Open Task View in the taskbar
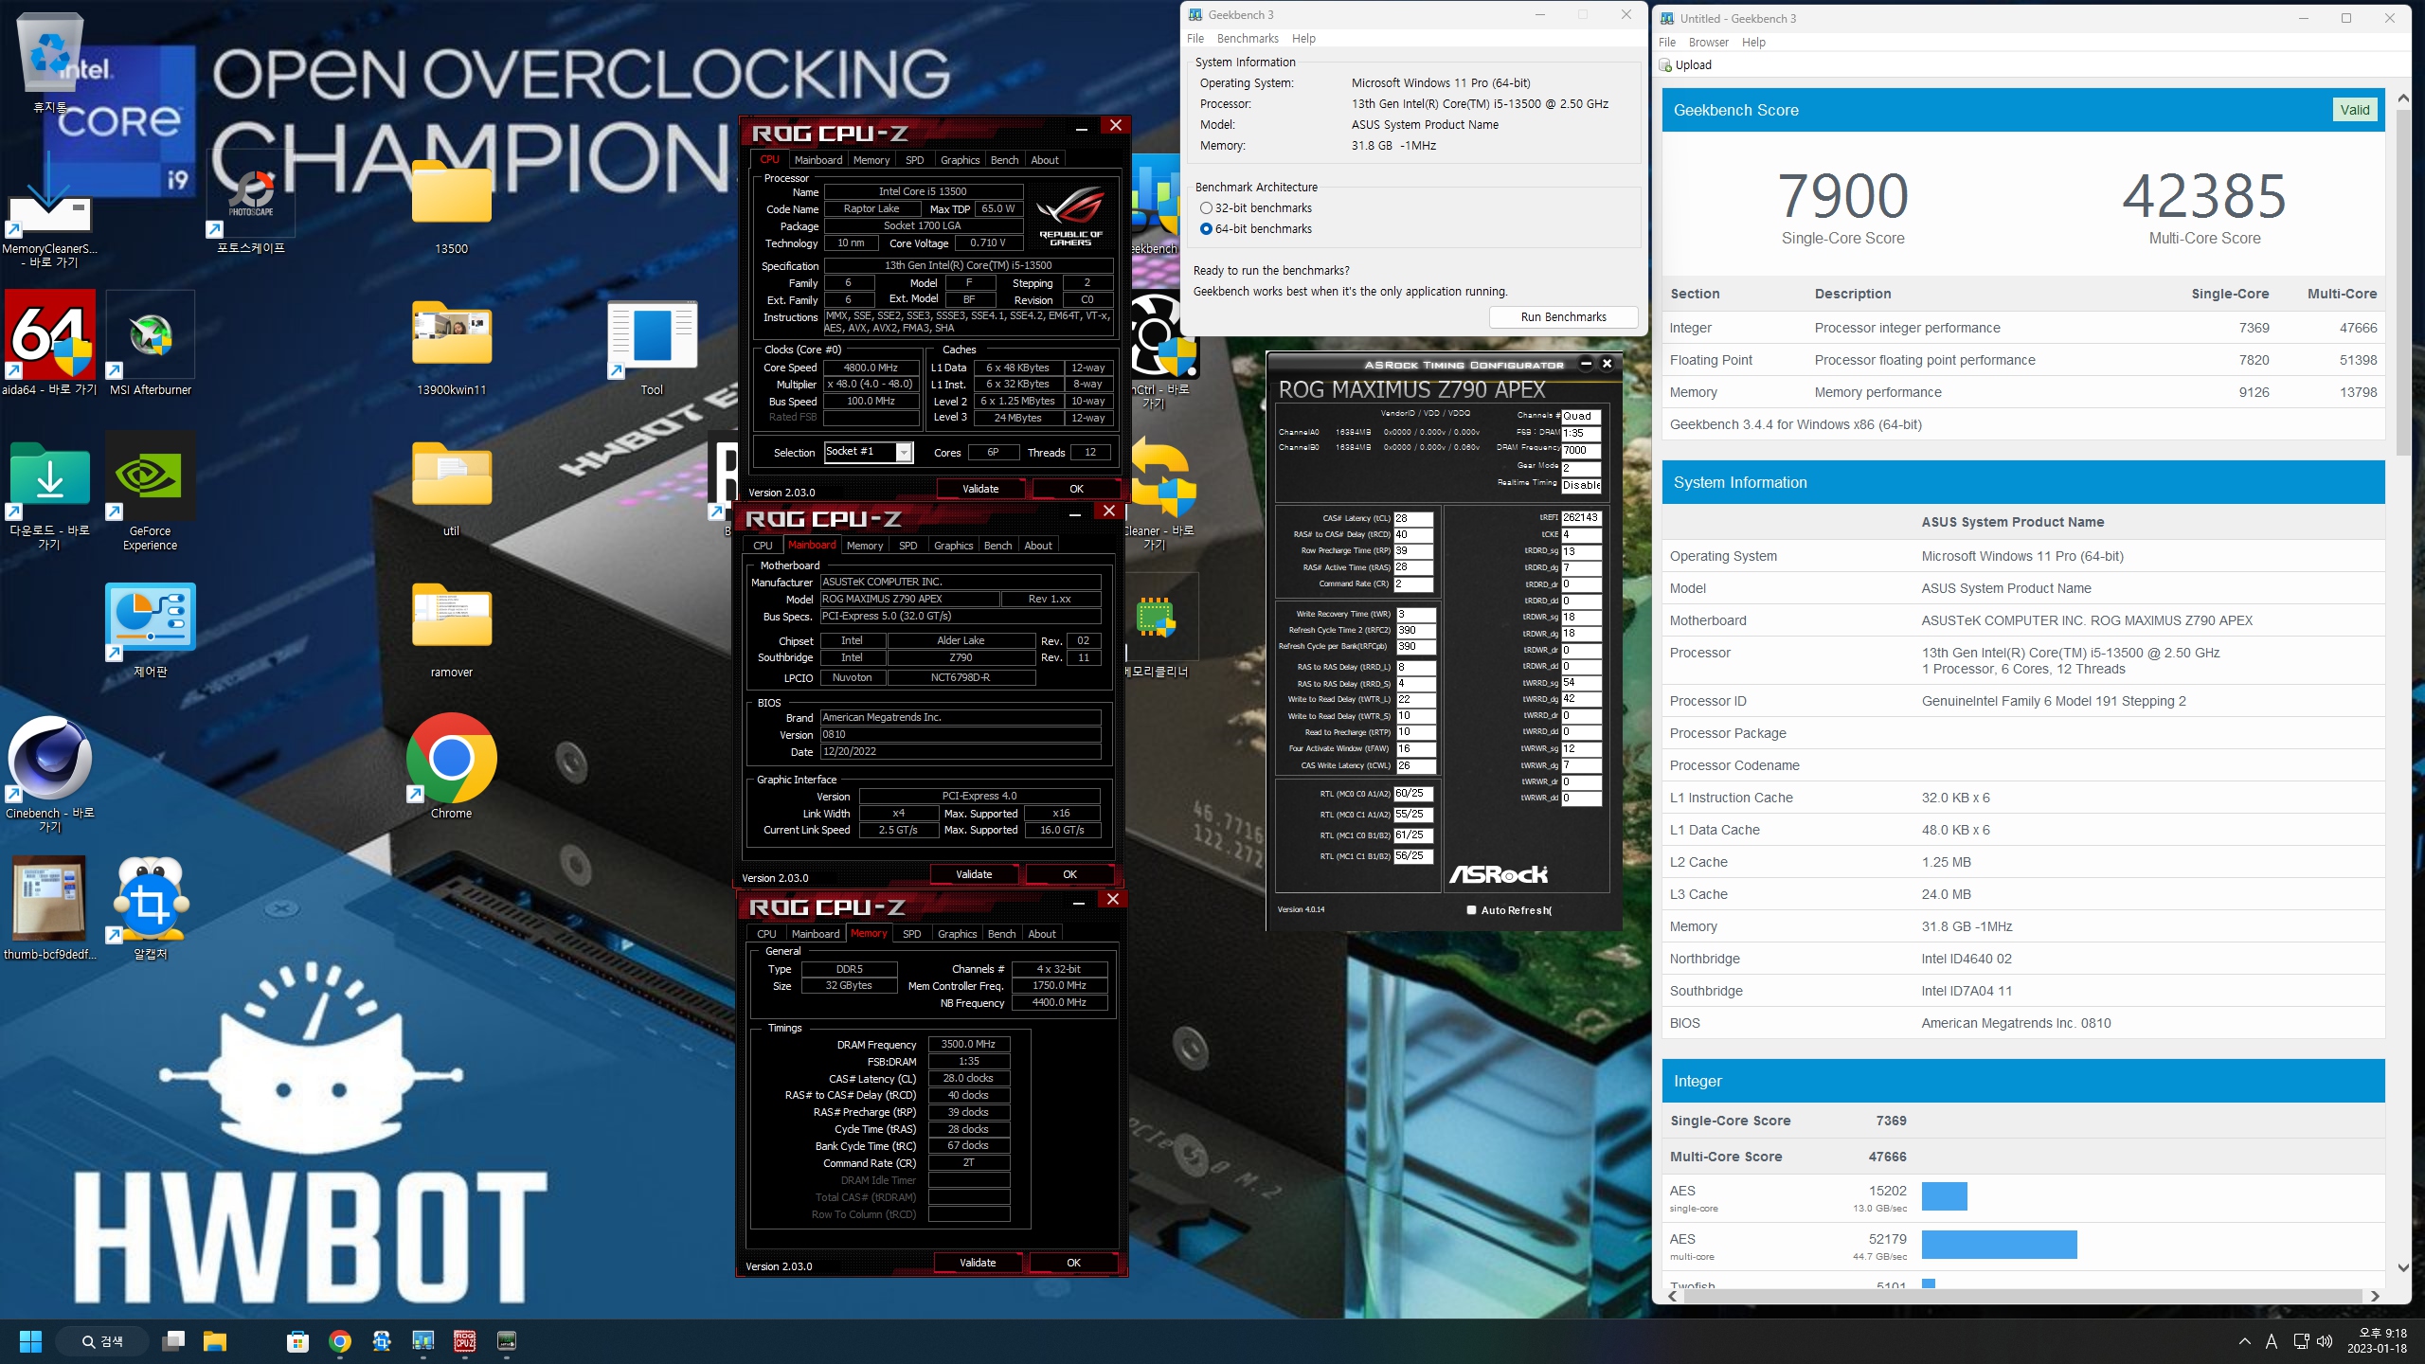The width and height of the screenshot is (2425, 1364). pyautogui.click(x=173, y=1341)
